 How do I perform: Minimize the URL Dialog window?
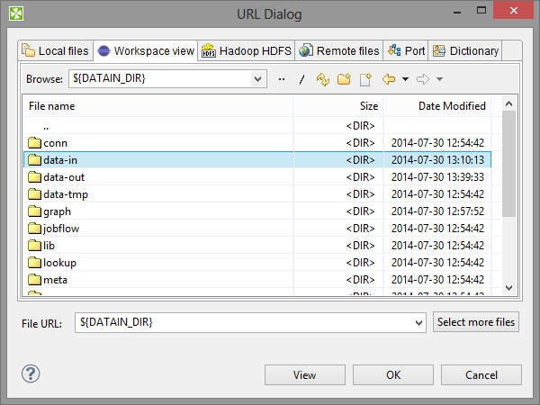point(457,13)
